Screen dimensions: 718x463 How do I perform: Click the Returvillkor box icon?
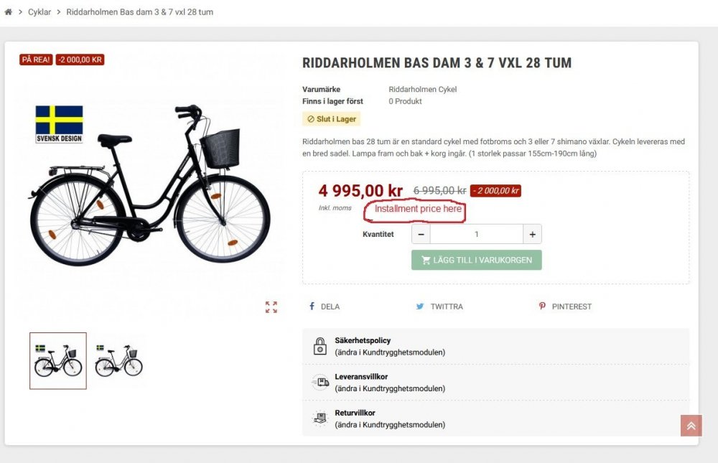point(320,418)
